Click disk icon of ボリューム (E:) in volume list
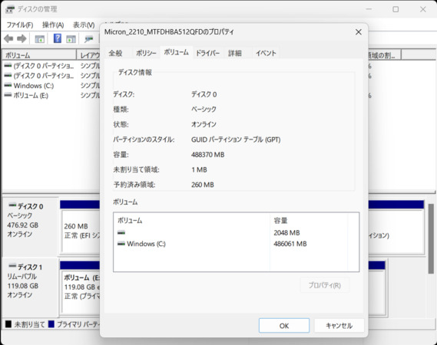This screenshot has width=437, height=345. [x=8, y=95]
